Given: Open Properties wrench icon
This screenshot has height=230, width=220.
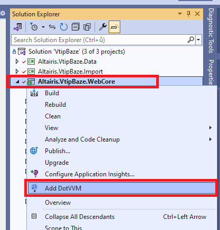Looking at the screenshot, I should [x=103, y=27].
